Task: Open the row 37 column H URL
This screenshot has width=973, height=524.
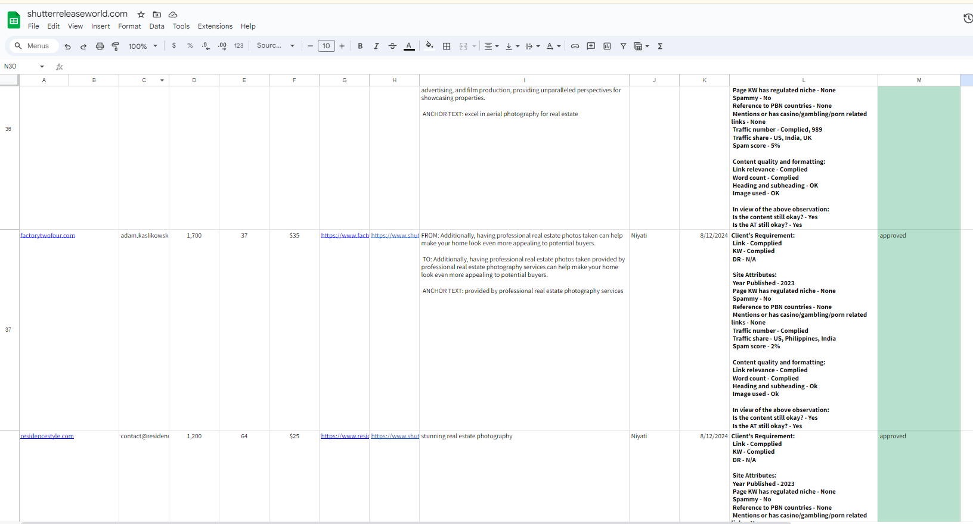Action: (x=395, y=236)
